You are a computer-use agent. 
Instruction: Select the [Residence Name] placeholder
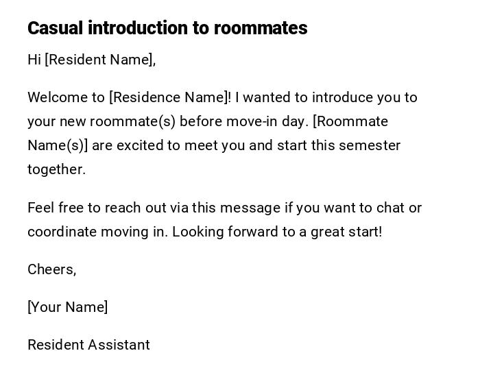[169, 97]
